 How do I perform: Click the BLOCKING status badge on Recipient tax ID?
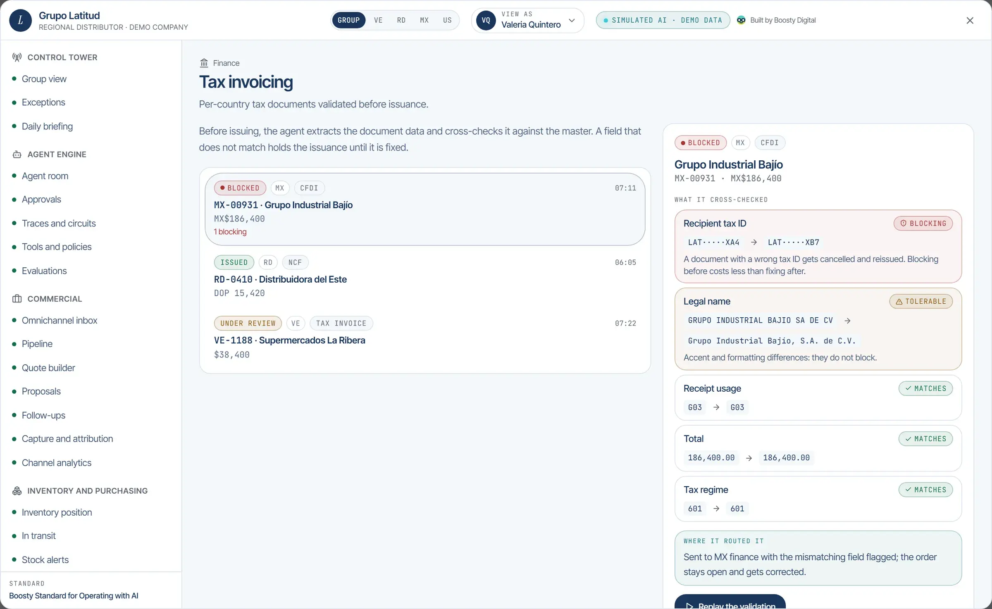pyautogui.click(x=923, y=223)
